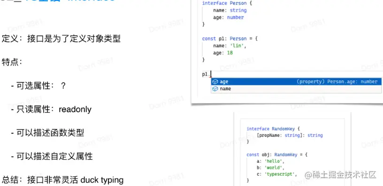Click the "可以描述函数类型" bullet
Image resolution: width=383 pixels, height=186 pixels.
click(x=47, y=133)
